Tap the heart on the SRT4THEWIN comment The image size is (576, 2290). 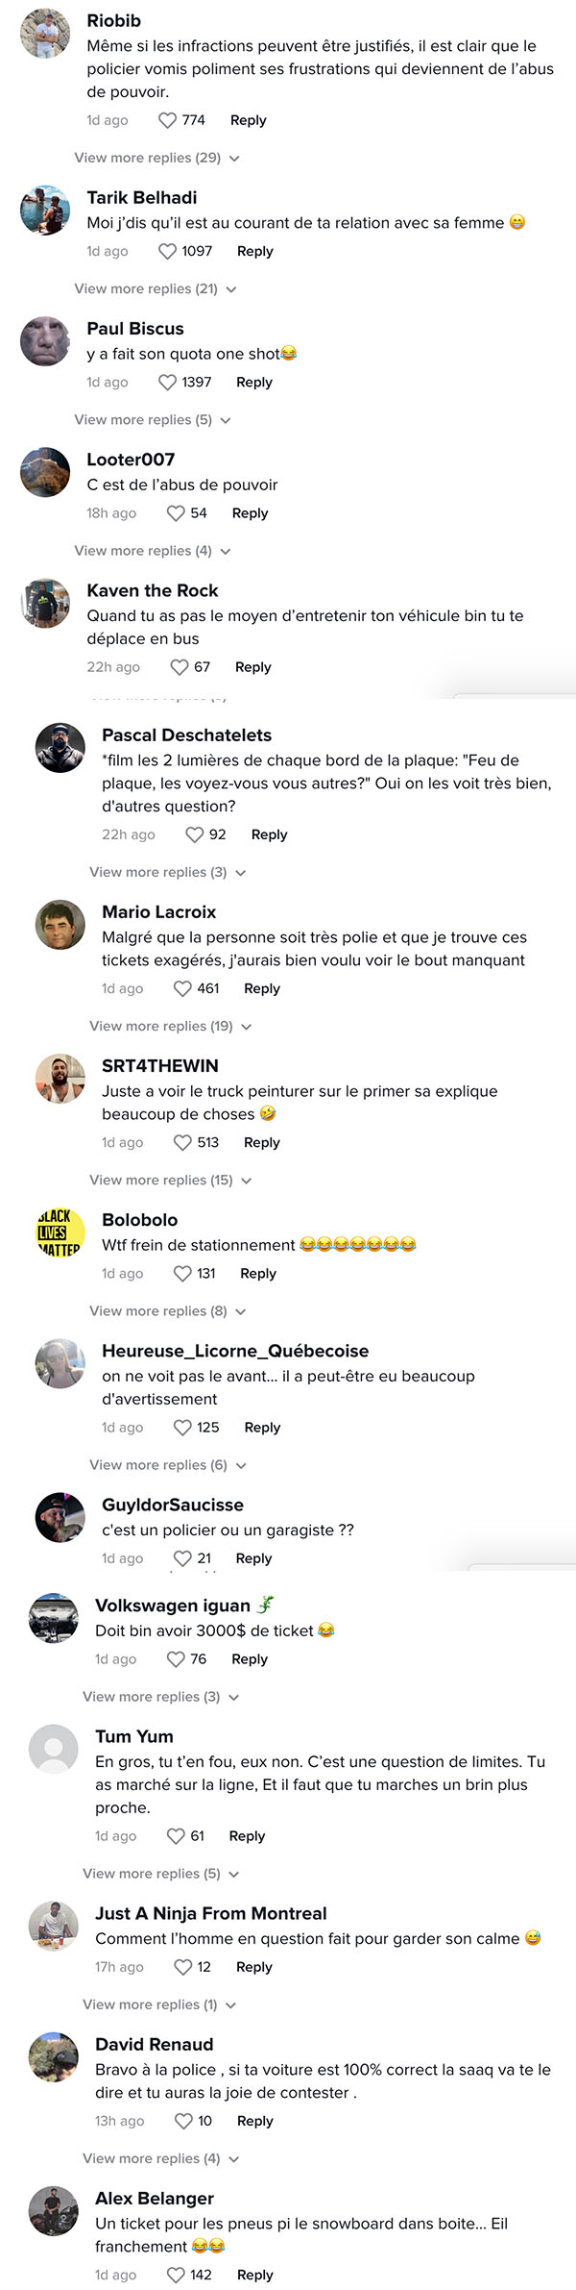pyautogui.click(x=182, y=1142)
